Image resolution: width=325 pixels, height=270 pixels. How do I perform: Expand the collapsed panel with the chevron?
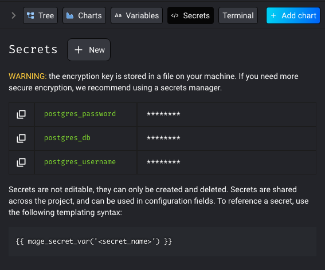pos(14,15)
